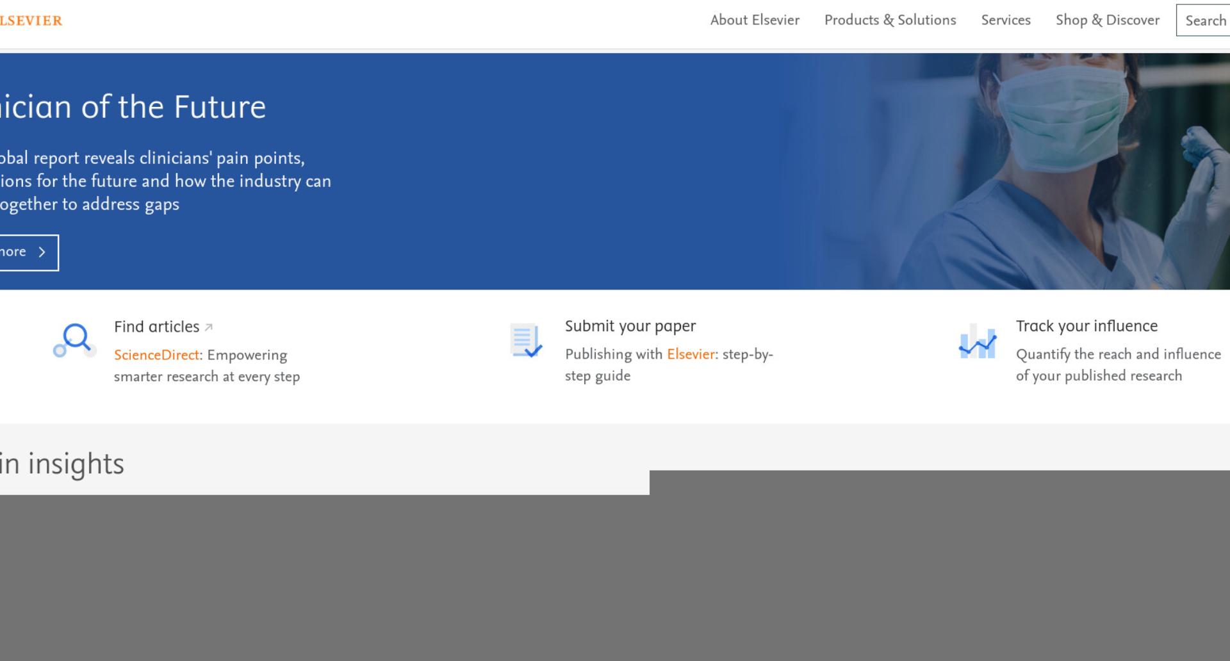This screenshot has height=661, width=1230.
Task: Open the Track your influence heading
Action: (1086, 326)
